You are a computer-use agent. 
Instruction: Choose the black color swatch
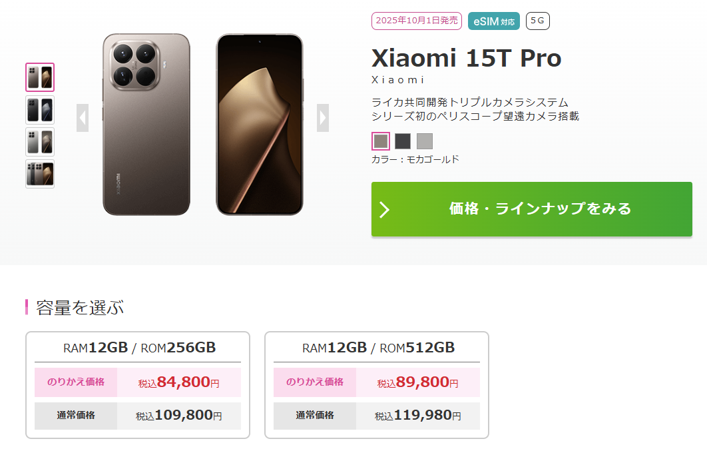click(x=403, y=141)
